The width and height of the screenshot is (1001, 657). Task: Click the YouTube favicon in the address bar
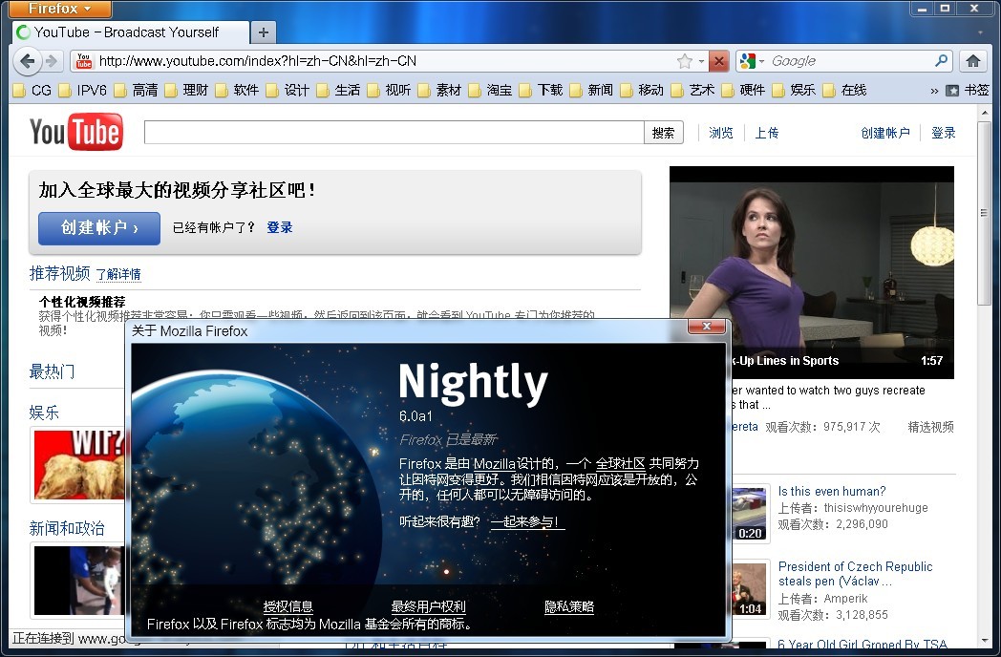(84, 61)
